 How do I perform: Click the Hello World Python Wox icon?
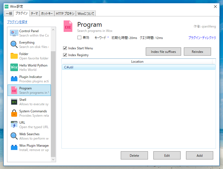[x=14, y=67]
